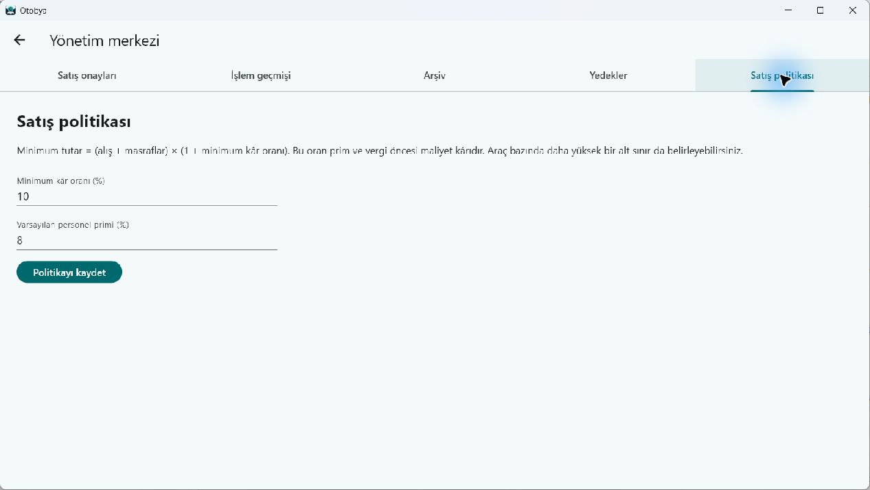Select the Satış politikası tab

[782, 75]
